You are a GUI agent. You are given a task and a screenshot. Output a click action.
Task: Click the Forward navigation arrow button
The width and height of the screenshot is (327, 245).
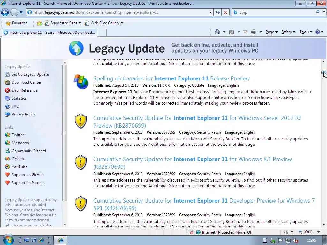click(14, 12)
